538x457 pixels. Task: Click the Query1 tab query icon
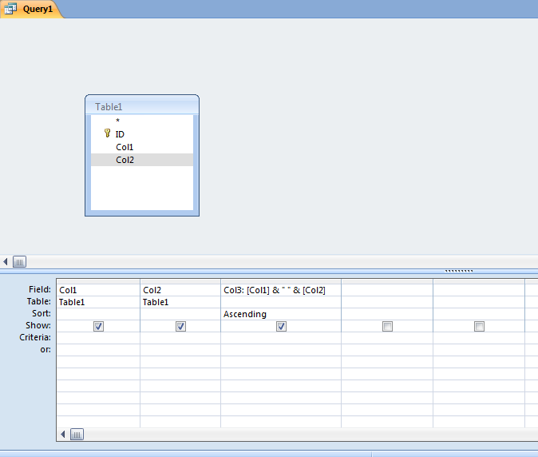click(x=10, y=9)
